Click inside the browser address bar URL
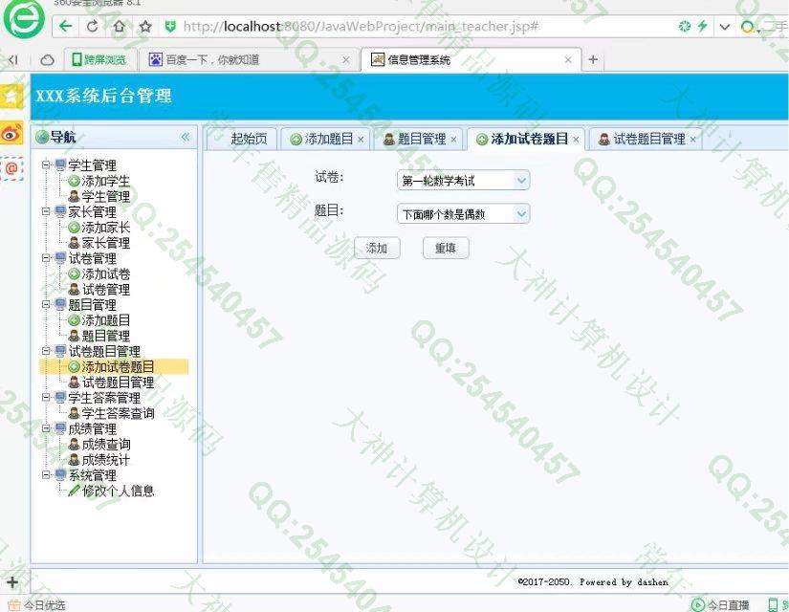The image size is (789, 612). tap(361, 26)
